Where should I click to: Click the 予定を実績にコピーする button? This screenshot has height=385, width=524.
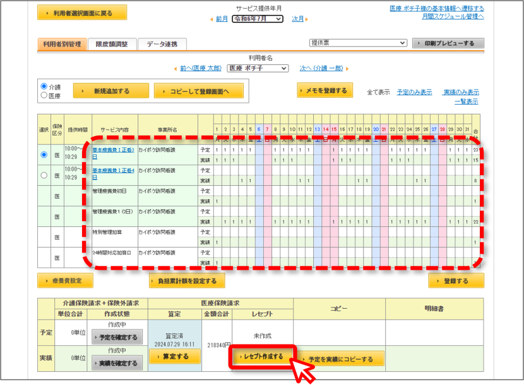340,359
